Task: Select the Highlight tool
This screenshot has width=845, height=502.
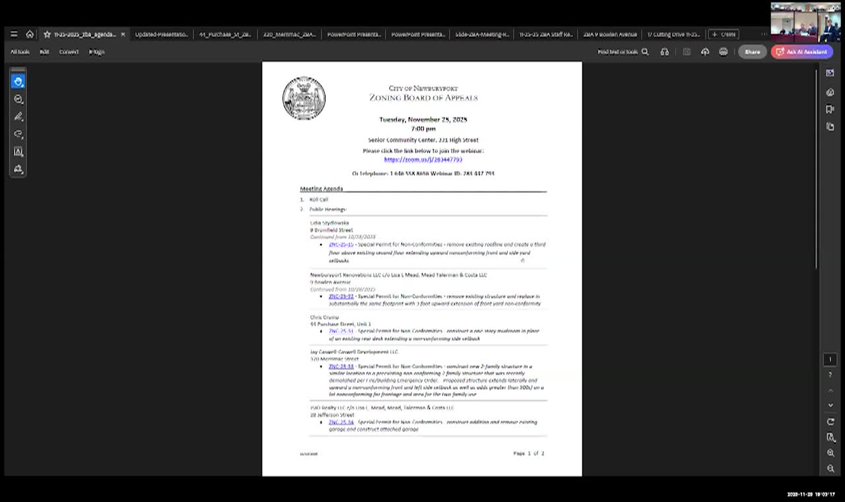Action: point(18,116)
